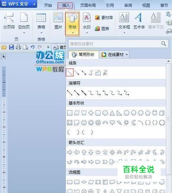Screen dimensions: 172x193
Task: Open the 引用 ribbon tab
Action: (x=110, y=5)
